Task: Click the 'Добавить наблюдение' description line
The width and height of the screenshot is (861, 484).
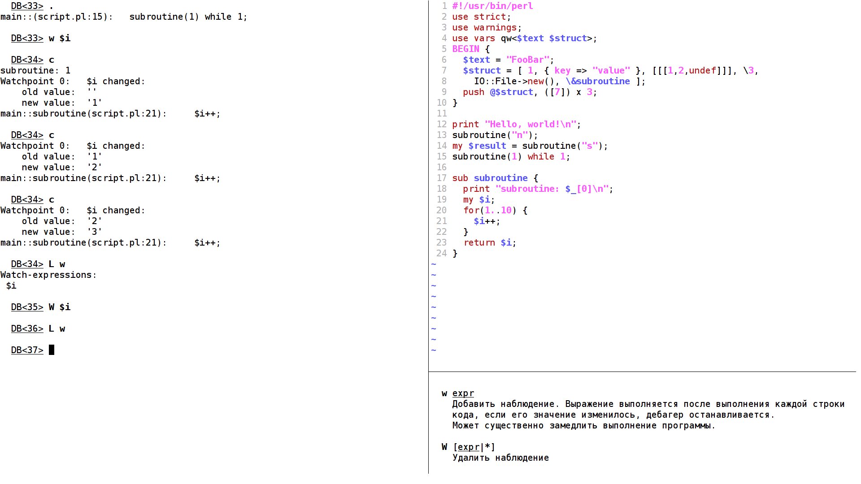Action: pyautogui.click(x=648, y=404)
